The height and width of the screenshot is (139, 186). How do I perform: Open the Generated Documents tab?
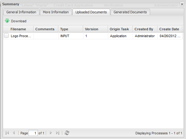tap(130, 12)
